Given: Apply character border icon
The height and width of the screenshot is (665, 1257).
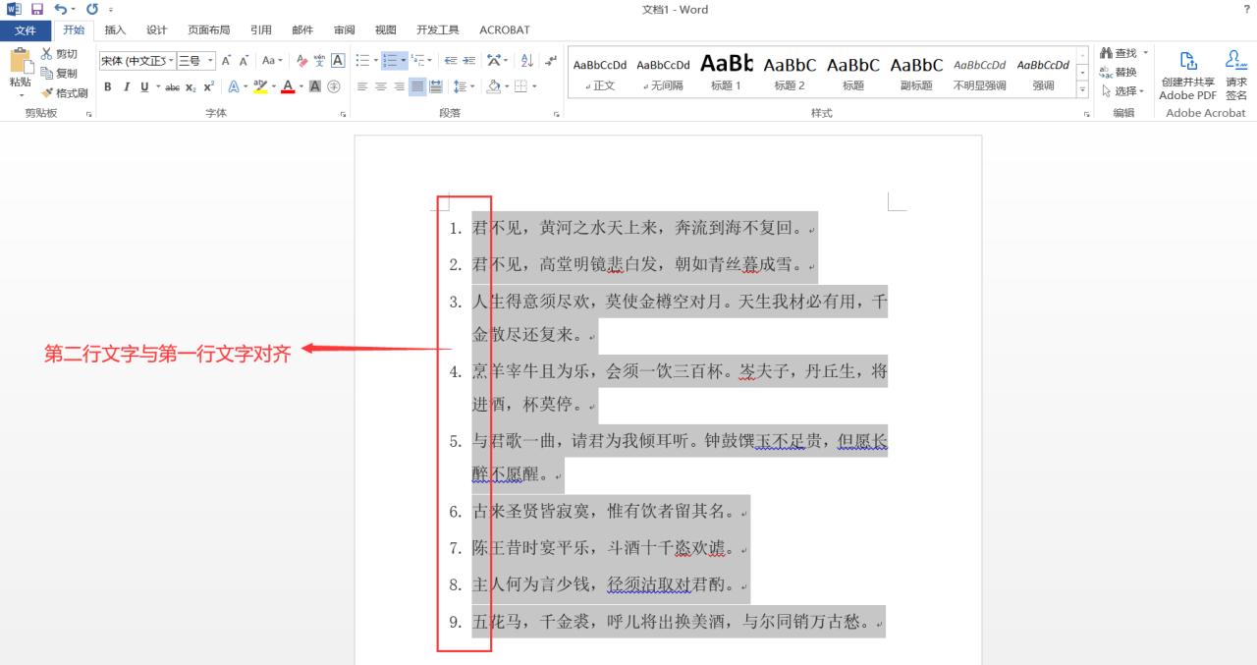Looking at the screenshot, I should point(337,61).
